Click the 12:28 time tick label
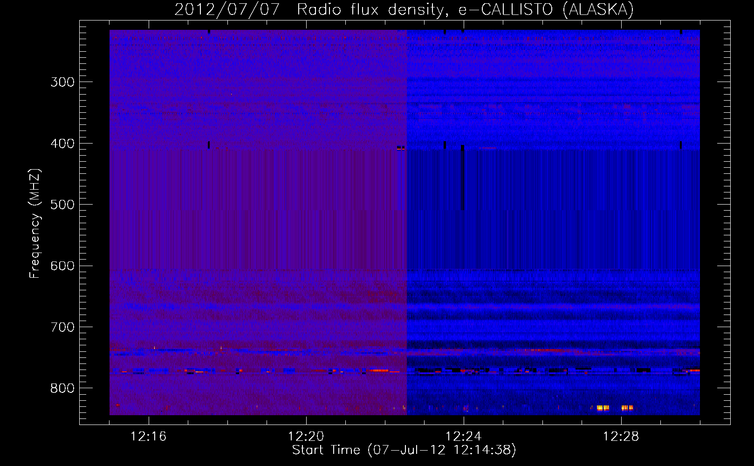This screenshot has width=754, height=466. pos(621,437)
